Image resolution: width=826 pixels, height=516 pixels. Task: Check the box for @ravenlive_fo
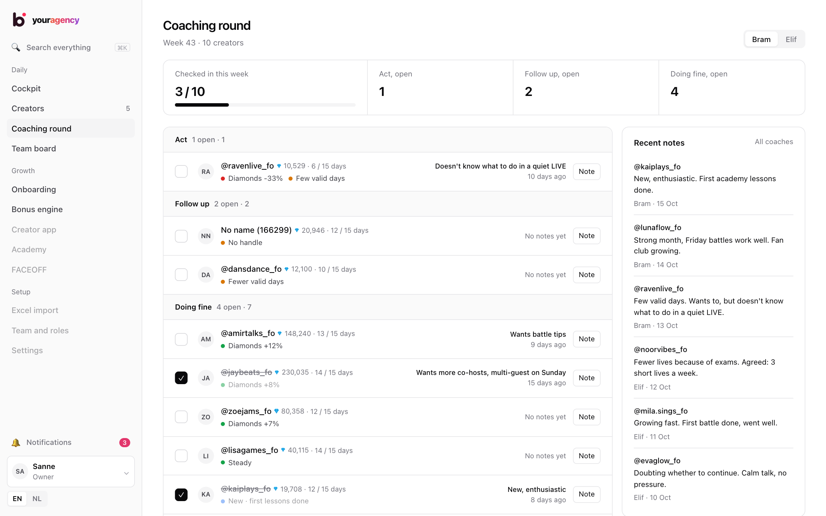pyautogui.click(x=181, y=171)
